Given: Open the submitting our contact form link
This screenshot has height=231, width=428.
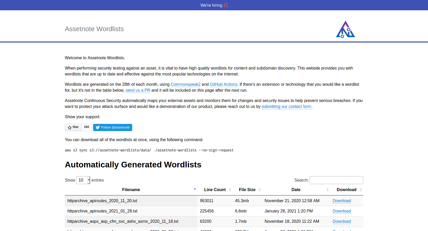Looking at the screenshot, I should click(287, 106).
